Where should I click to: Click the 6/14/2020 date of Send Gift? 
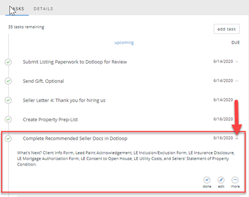pos(223,81)
